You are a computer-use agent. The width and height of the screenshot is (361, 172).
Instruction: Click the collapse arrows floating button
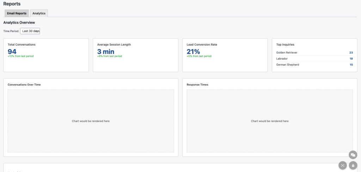click(343, 165)
